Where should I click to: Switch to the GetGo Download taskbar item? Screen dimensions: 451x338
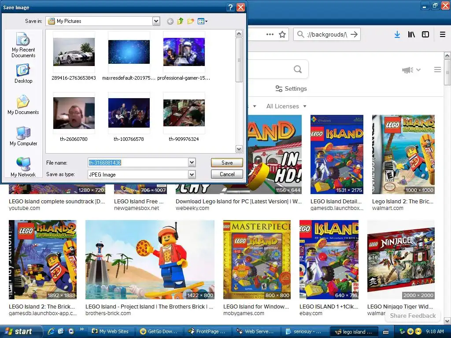[159, 331]
